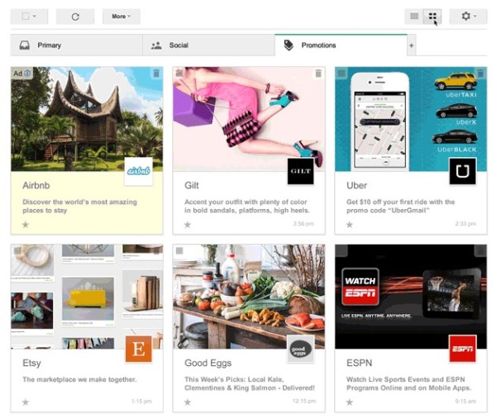Click the Uber logo badge
Image resolution: width=496 pixels, height=418 pixels.
pyautogui.click(x=462, y=171)
